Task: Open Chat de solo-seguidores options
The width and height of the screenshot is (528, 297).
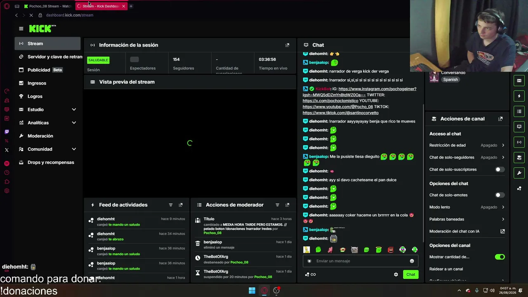Action: pos(467,157)
